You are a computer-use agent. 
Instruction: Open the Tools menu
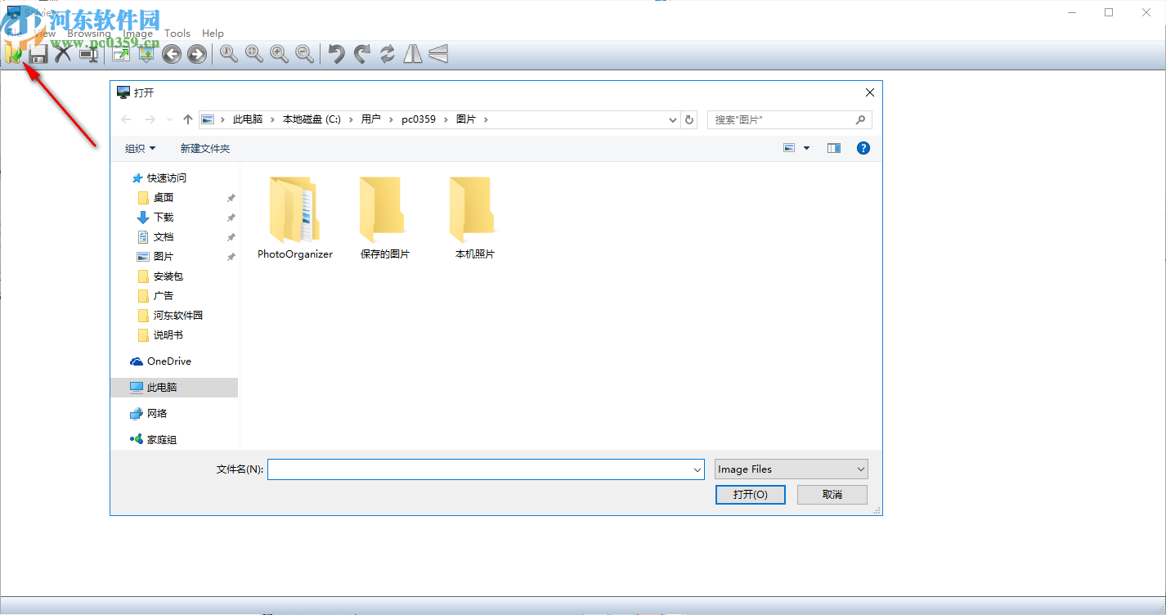(x=177, y=34)
